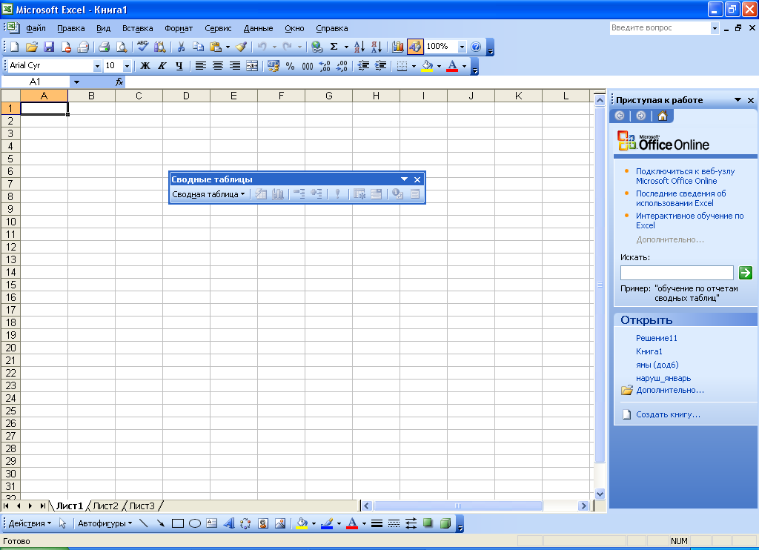Switch to the Лист2 sheet tab

click(x=105, y=506)
